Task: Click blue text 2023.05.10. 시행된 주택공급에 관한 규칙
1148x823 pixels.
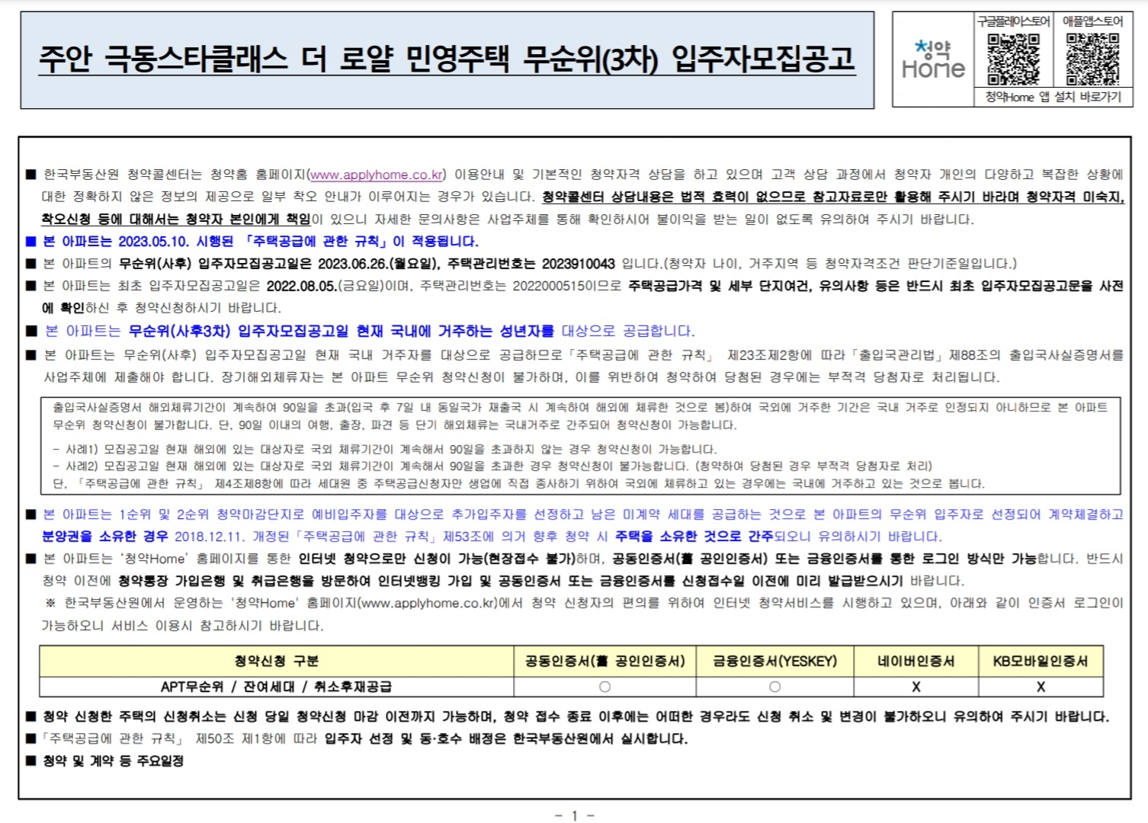Action: pyautogui.click(x=255, y=242)
